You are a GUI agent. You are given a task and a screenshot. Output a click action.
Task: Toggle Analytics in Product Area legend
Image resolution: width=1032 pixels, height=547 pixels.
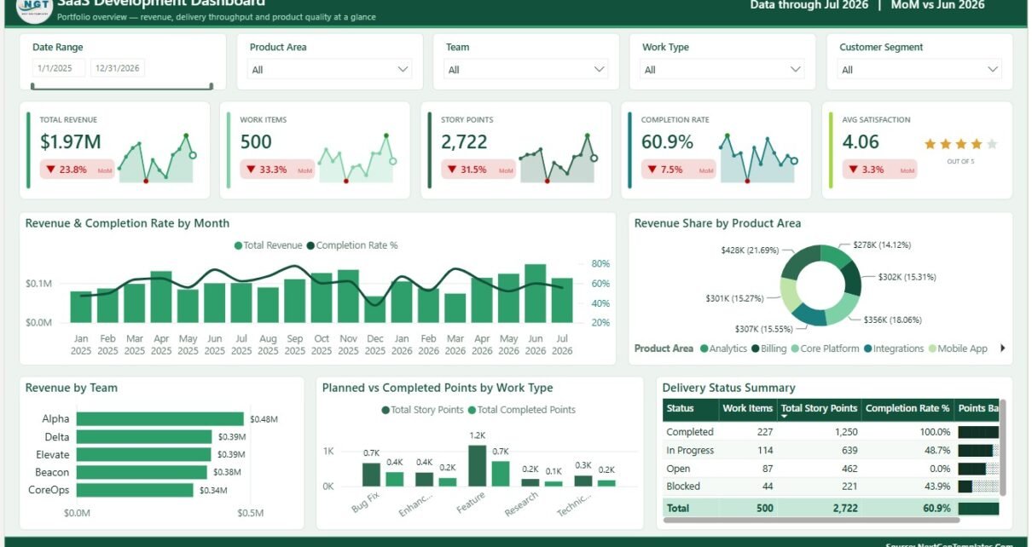tap(723, 348)
